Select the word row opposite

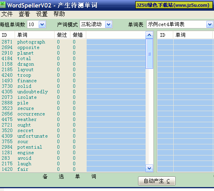[73, 47]
